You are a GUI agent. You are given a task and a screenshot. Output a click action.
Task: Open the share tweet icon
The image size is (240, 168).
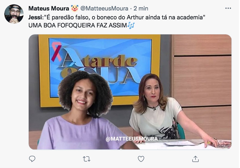click(195, 159)
